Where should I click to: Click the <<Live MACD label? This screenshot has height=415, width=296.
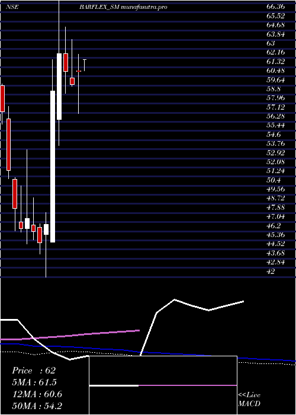point(249,400)
